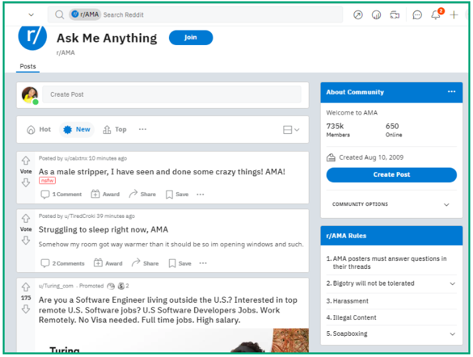Open About Community three-dot menu
The image size is (473, 357).
coord(452,91)
